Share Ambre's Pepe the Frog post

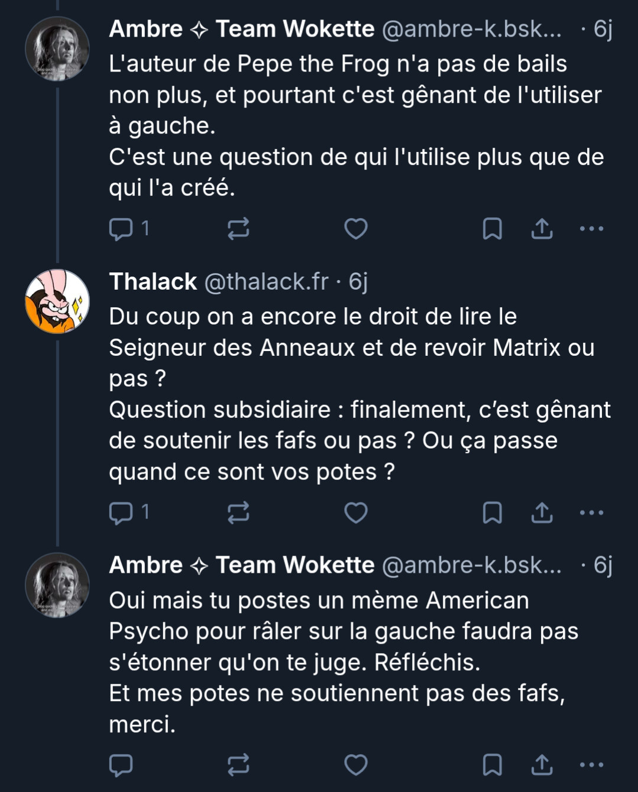542,229
